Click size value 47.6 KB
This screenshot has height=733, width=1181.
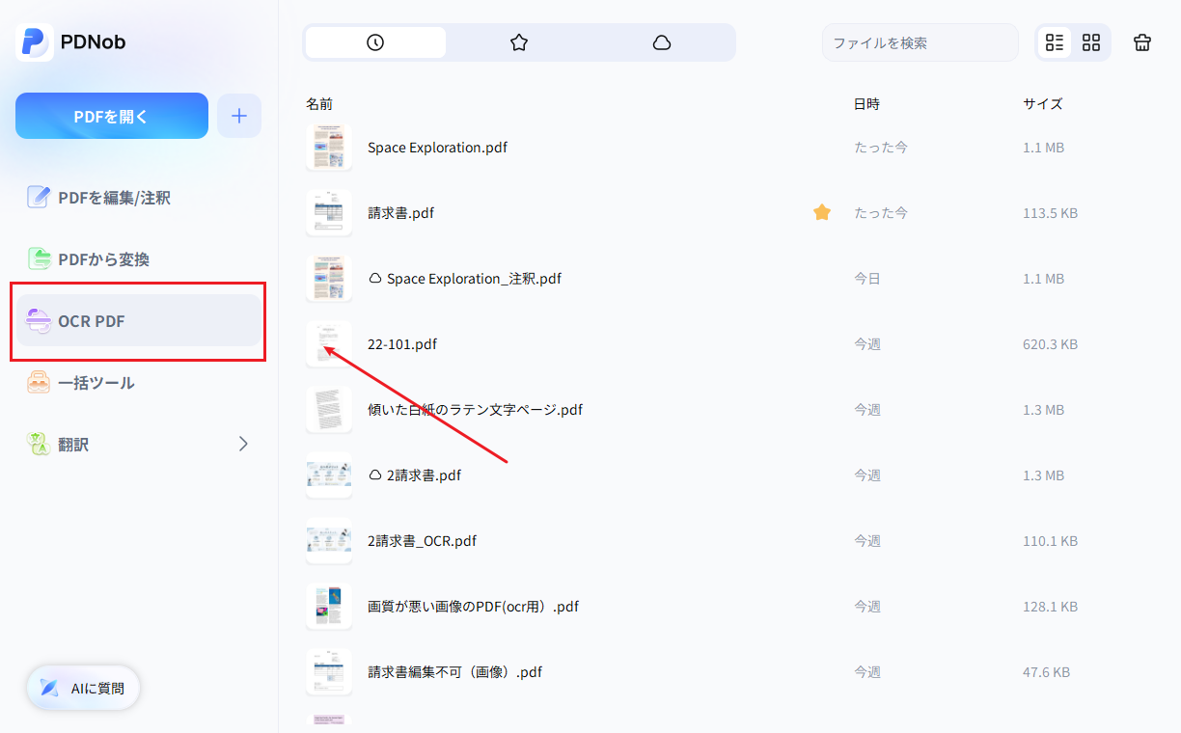1046,672
